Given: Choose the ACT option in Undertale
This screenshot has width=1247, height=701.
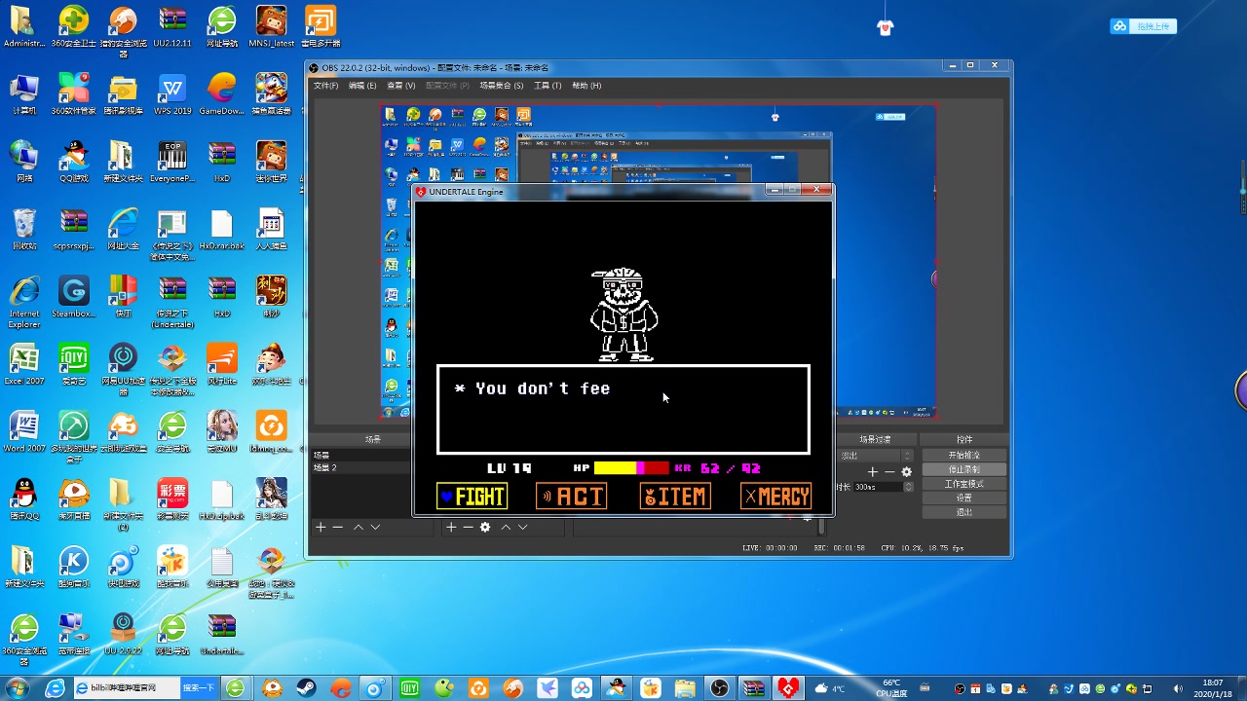Looking at the screenshot, I should point(573,497).
